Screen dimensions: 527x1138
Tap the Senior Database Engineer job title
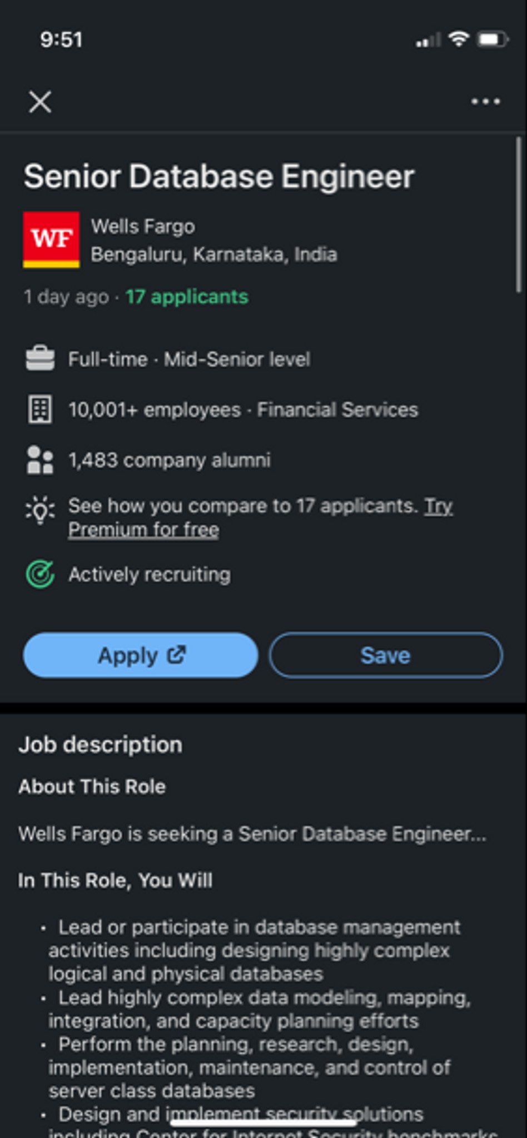(x=219, y=177)
